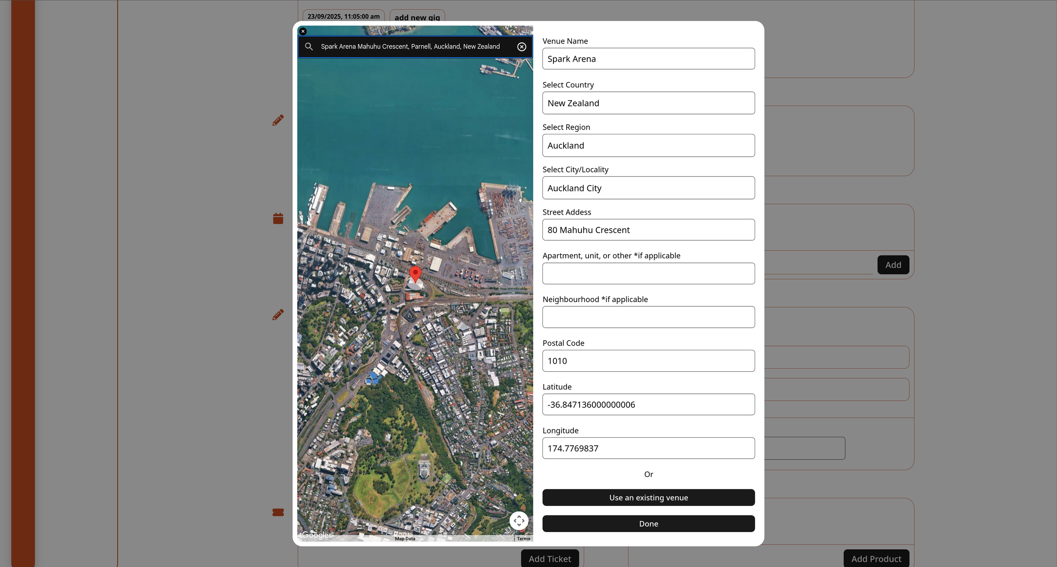Click the Venue Name input field
Image resolution: width=1057 pixels, height=567 pixels.
coord(648,59)
